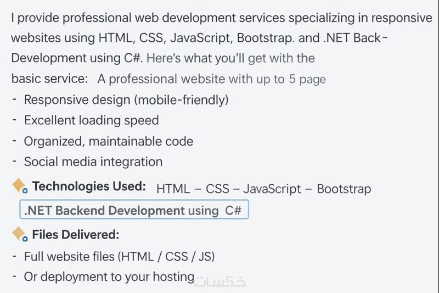
Task: Click the Arabic watermark logo at the bottom
Action: click(222, 280)
